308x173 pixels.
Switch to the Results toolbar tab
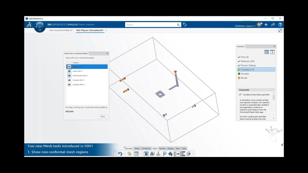tap(162, 148)
